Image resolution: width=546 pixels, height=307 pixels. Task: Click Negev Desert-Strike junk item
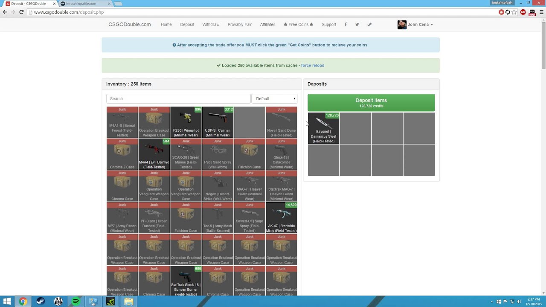point(218,186)
